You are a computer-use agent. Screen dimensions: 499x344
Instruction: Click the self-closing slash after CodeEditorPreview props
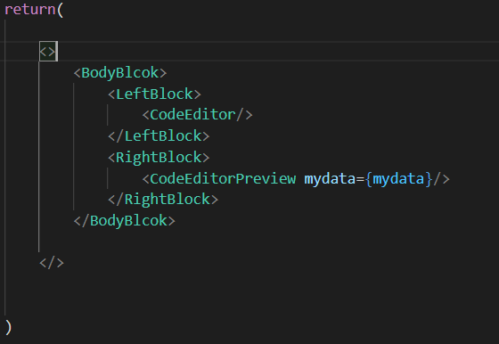coord(438,179)
